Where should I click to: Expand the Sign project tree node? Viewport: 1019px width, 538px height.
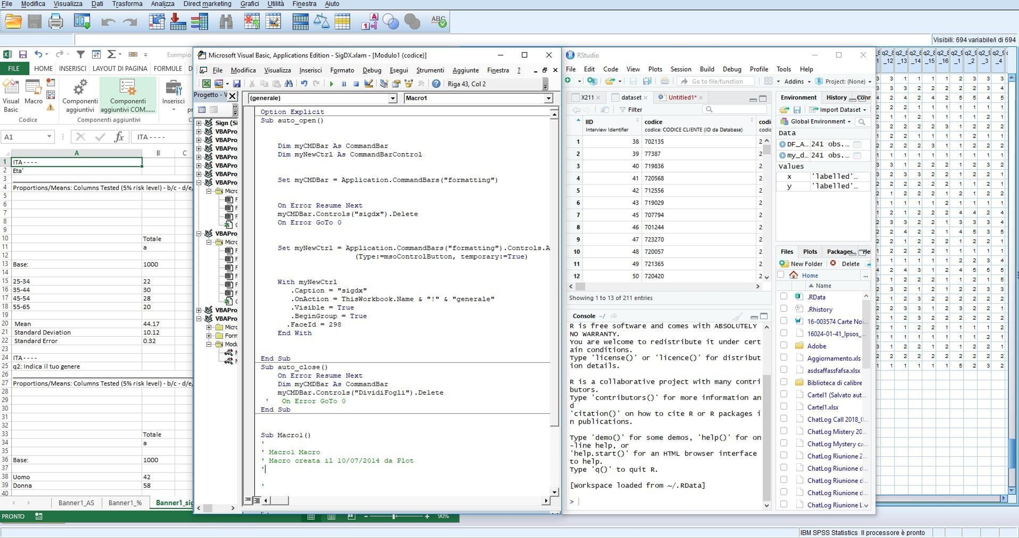[199, 123]
